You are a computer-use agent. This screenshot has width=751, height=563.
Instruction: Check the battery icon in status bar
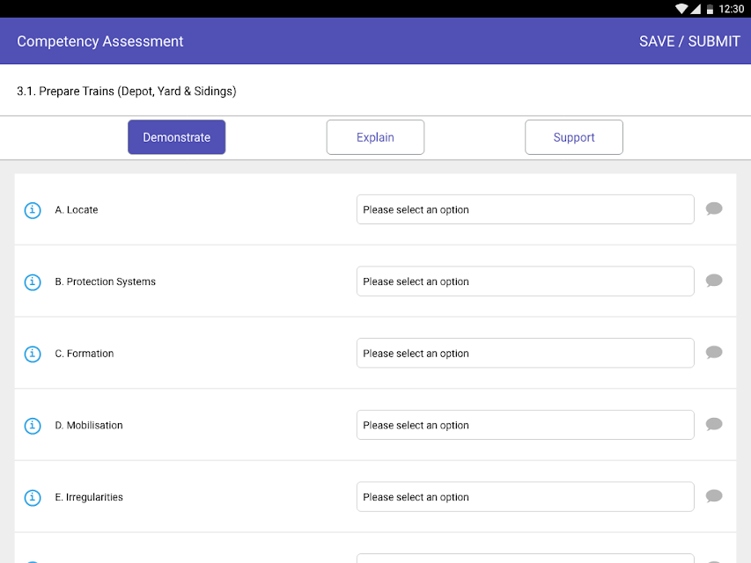(710, 9)
